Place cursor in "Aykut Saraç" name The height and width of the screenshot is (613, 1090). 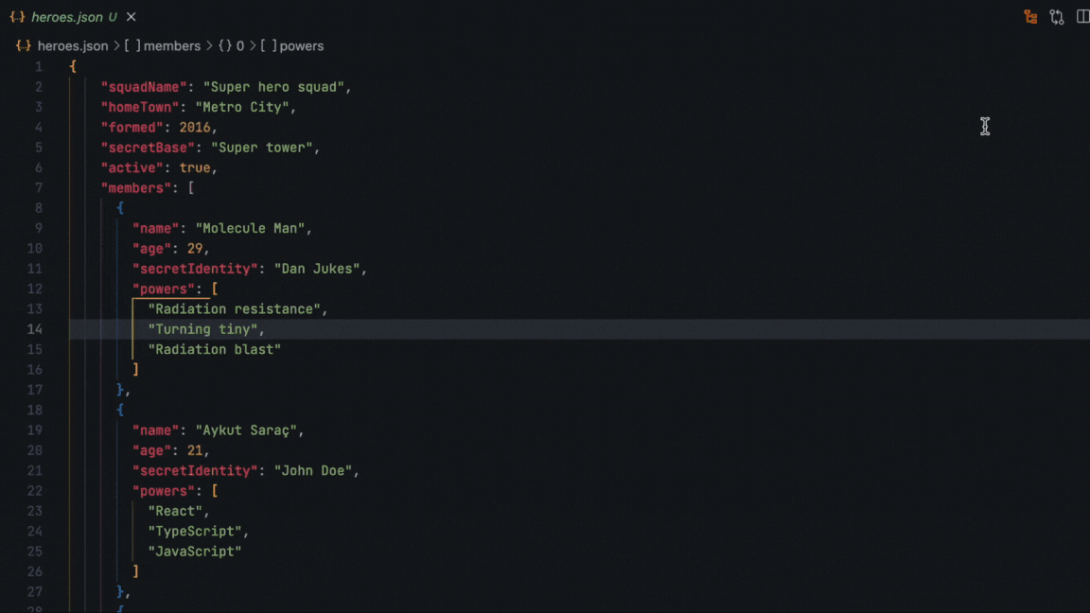(250, 430)
